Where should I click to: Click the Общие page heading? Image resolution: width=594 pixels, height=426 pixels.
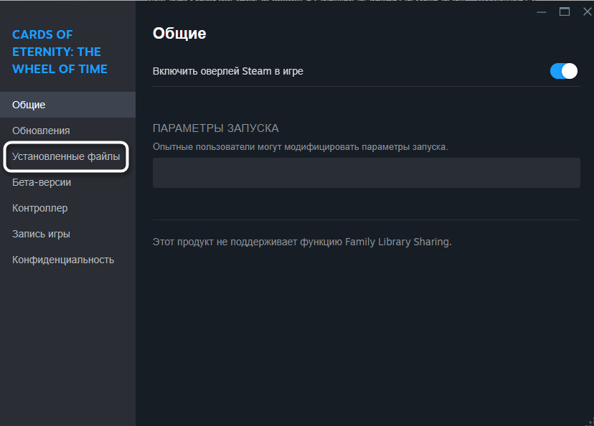(x=179, y=33)
